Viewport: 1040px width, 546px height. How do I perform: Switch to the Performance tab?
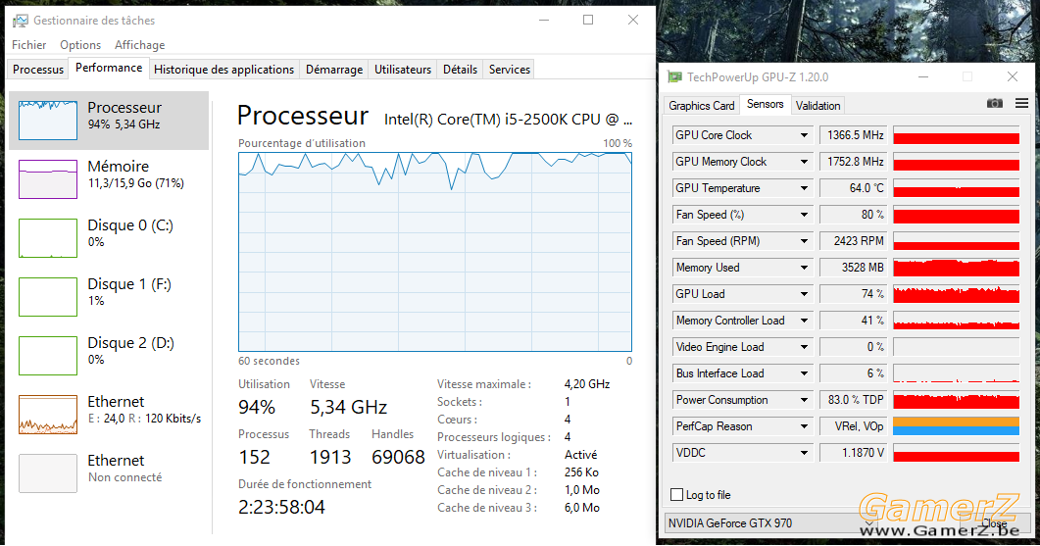coord(109,68)
